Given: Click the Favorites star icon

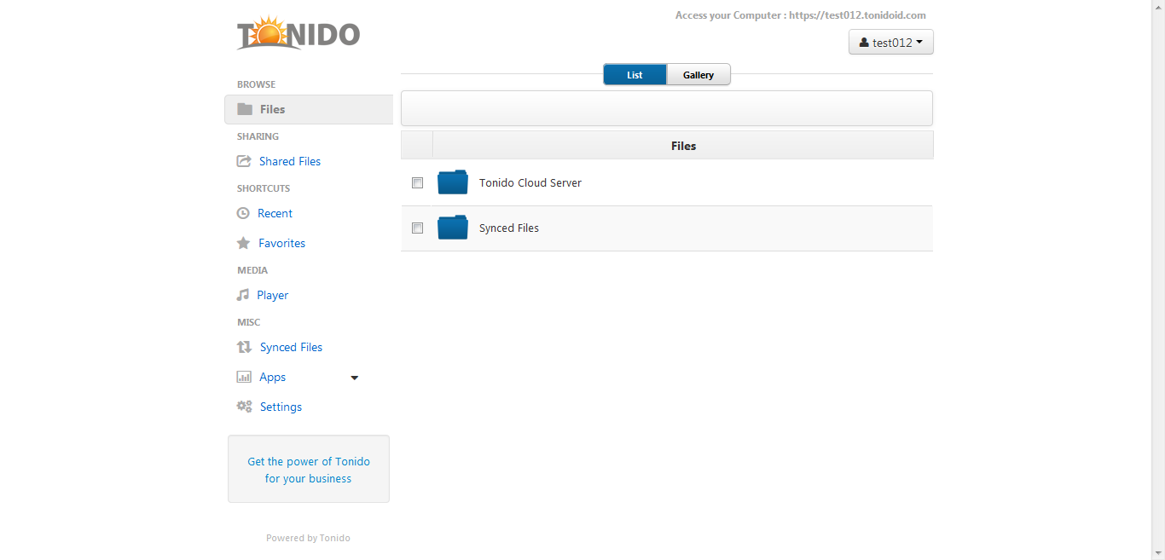Looking at the screenshot, I should point(243,243).
